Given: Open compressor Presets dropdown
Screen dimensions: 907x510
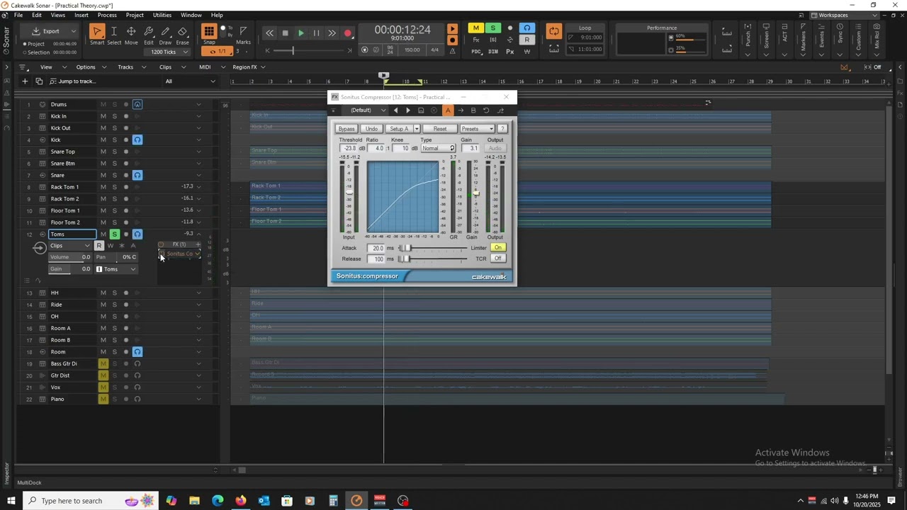Looking at the screenshot, I should (x=477, y=129).
